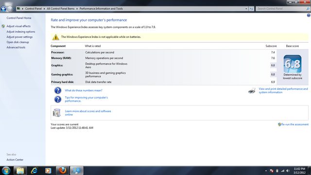Click the Gaming graphics row label
Image resolution: width=311 pixels, height=175 pixels.
(62, 74)
